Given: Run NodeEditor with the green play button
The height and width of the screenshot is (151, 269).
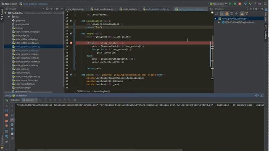Looking at the screenshot, I should 230,4.
